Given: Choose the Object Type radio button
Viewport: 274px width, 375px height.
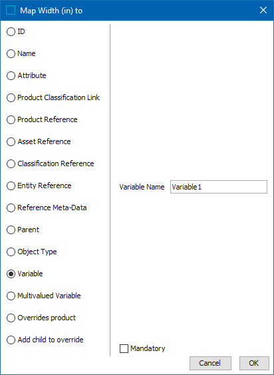Looking at the screenshot, I should click(x=11, y=252).
